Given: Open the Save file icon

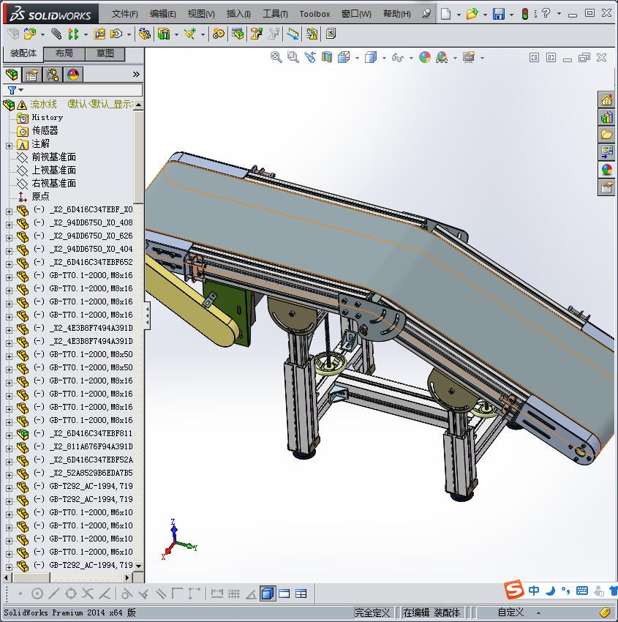Looking at the screenshot, I should coord(499,14).
